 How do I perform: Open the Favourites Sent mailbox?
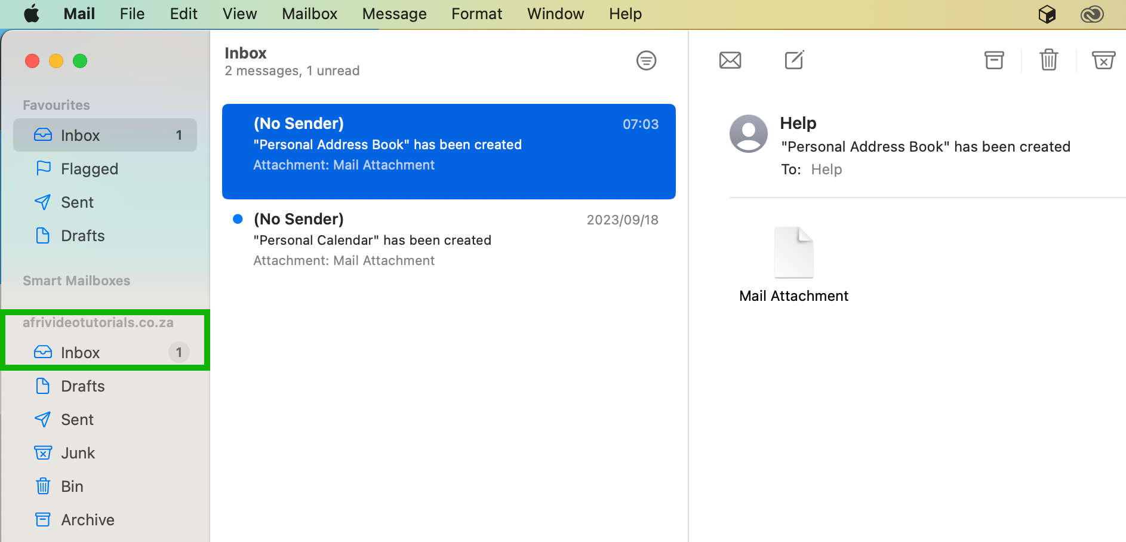(x=77, y=202)
